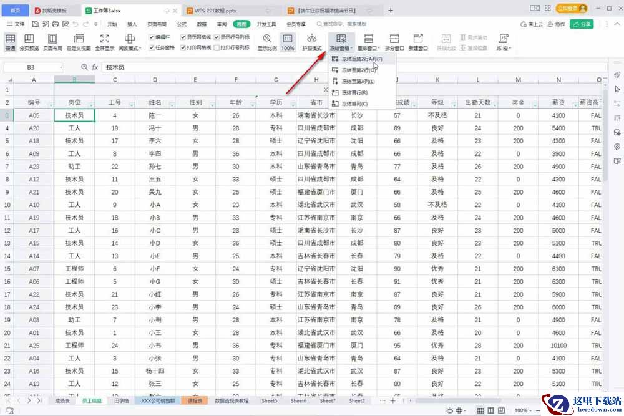Click the horizontal scrollbar thumb at the bottom
The width and height of the screenshot is (624, 416).
[457, 400]
